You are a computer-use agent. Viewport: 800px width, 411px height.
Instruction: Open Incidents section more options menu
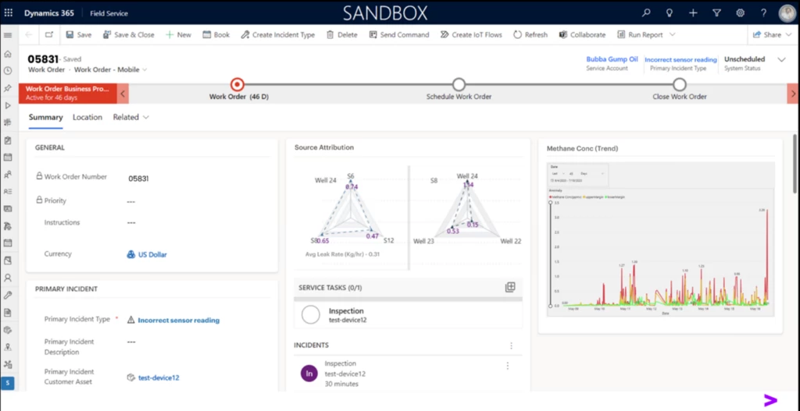(511, 345)
